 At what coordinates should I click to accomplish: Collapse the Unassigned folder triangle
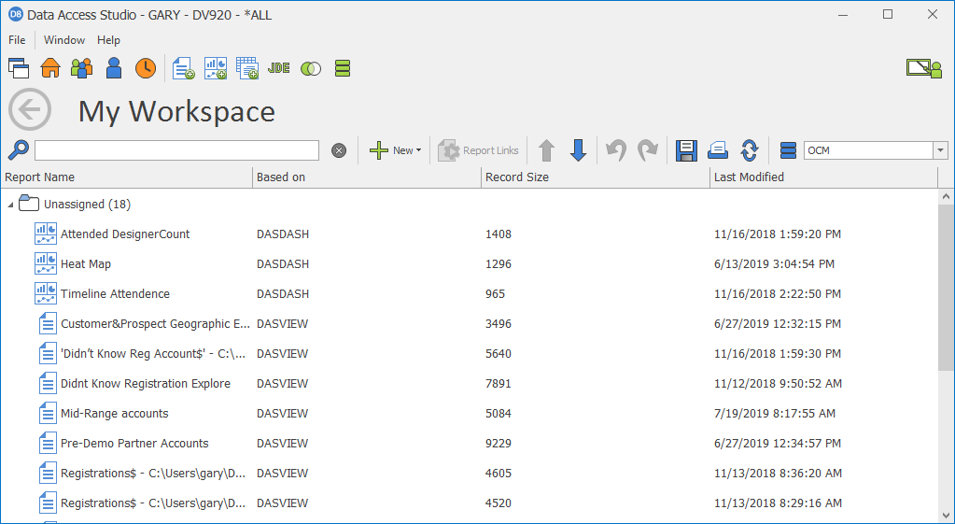10,205
